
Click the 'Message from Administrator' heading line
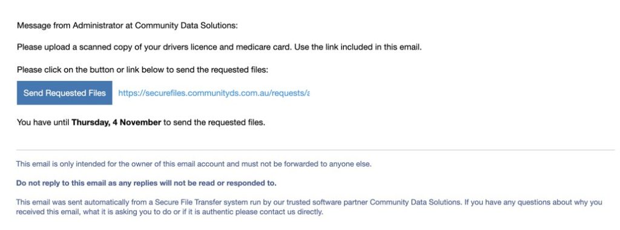(x=127, y=25)
